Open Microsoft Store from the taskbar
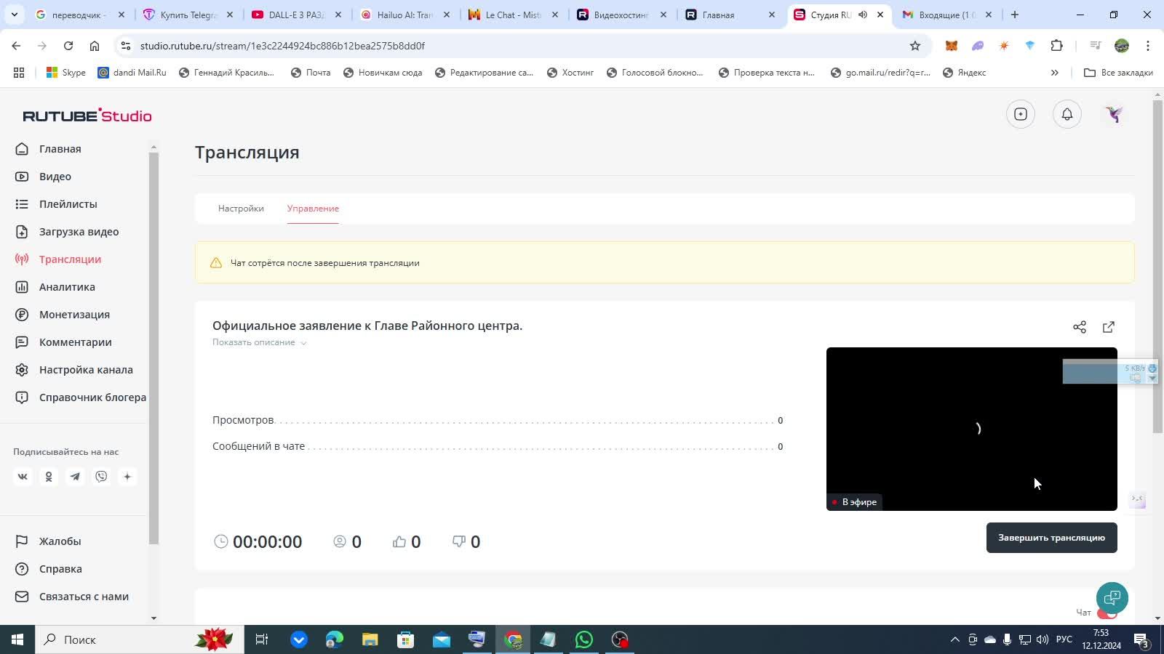The height and width of the screenshot is (654, 1164). coord(406,639)
